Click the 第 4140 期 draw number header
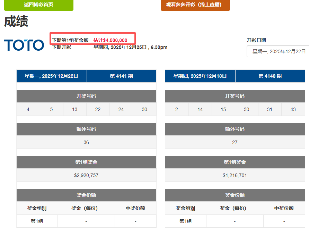This screenshot has width=309, height=228. 270,76
